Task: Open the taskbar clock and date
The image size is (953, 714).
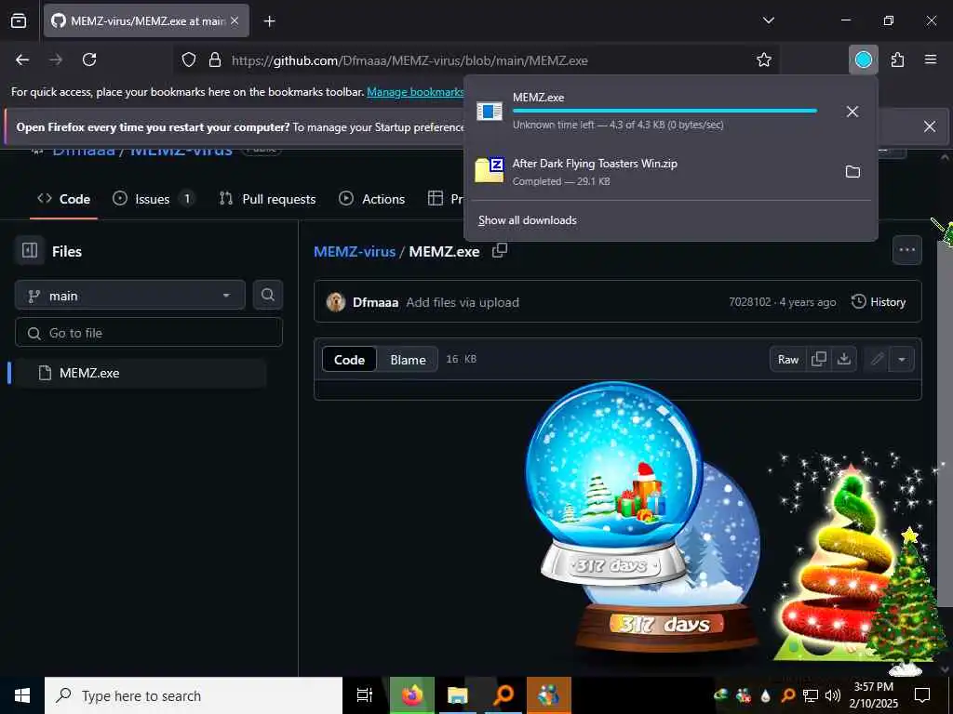Action: (x=873, y=695)
